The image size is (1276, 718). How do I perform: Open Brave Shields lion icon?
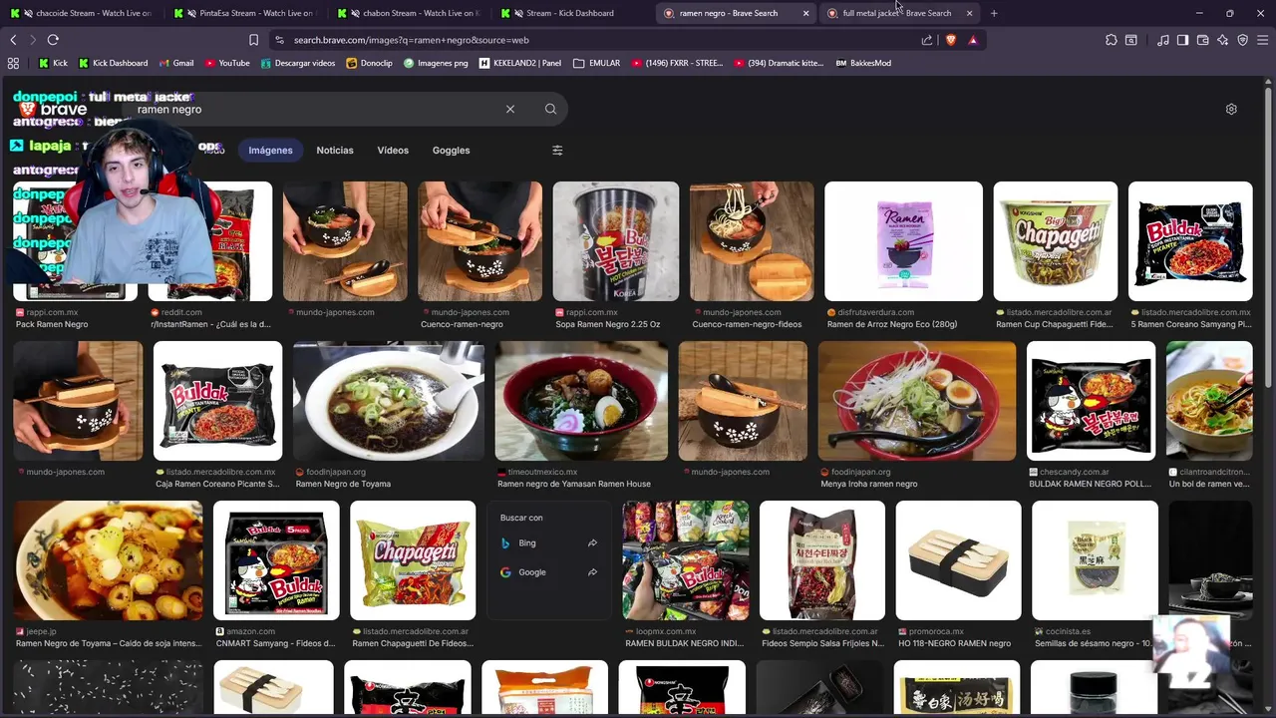[950, 40]
